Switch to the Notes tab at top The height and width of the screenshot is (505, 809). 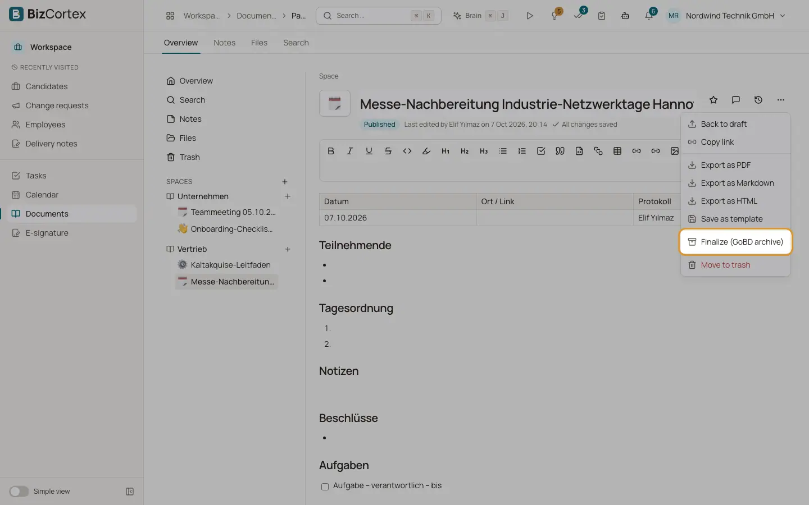coord(224,43)
